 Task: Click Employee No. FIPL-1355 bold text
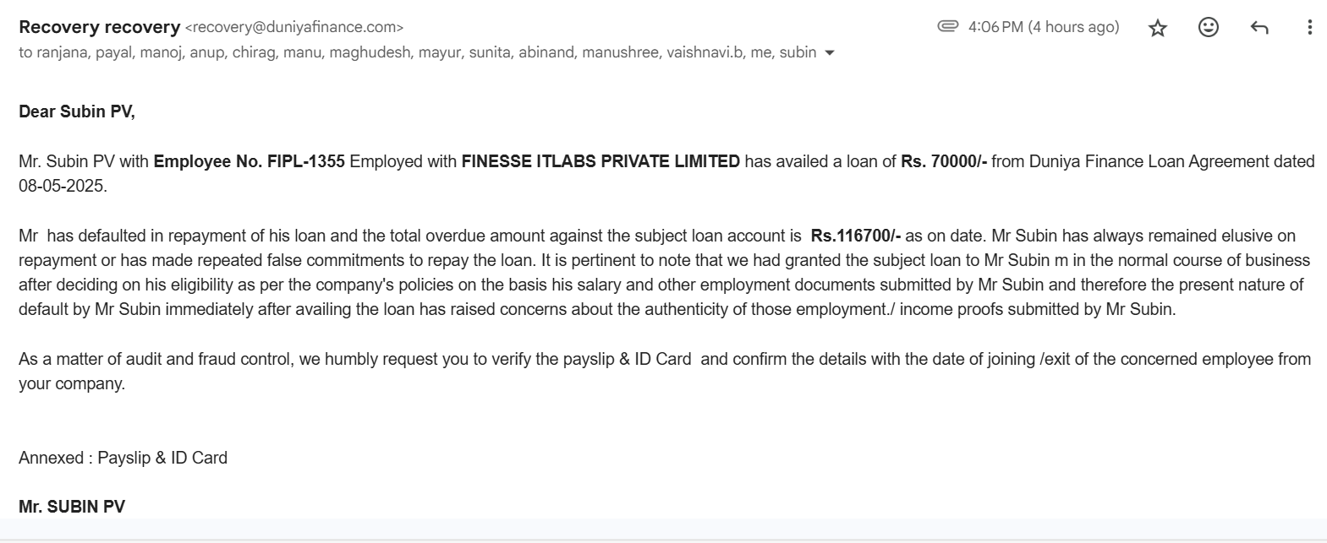coord(249,161)
